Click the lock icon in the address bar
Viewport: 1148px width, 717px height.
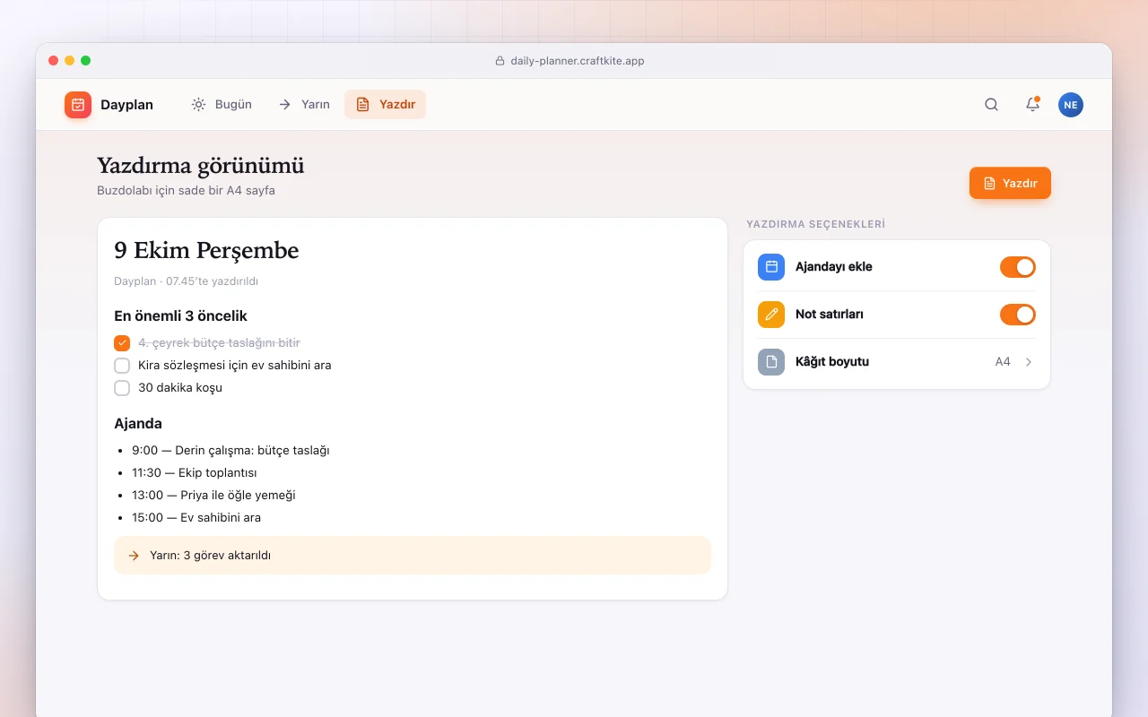pos(500,61)
